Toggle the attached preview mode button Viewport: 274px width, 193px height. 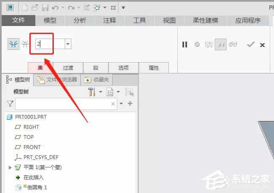tap(221, 44)
